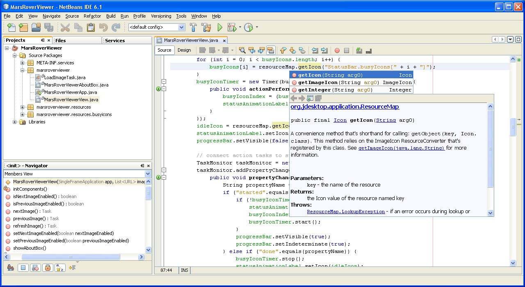Click the Redo arrow icon

[116, 27]
